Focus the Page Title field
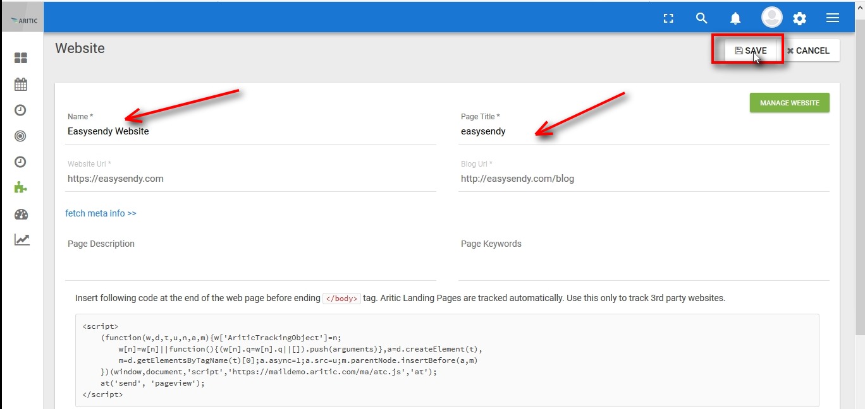The image size is (865, 409). click(644, 131)
